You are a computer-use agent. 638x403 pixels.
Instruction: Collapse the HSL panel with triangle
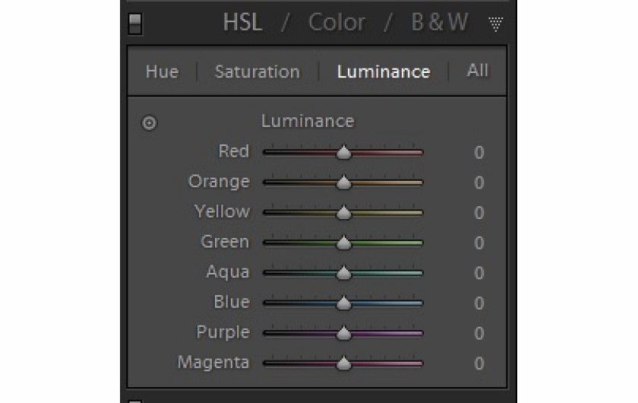tap(495, 24)
